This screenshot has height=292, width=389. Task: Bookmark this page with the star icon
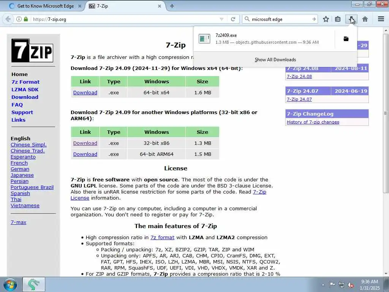[x=326, y=19]
